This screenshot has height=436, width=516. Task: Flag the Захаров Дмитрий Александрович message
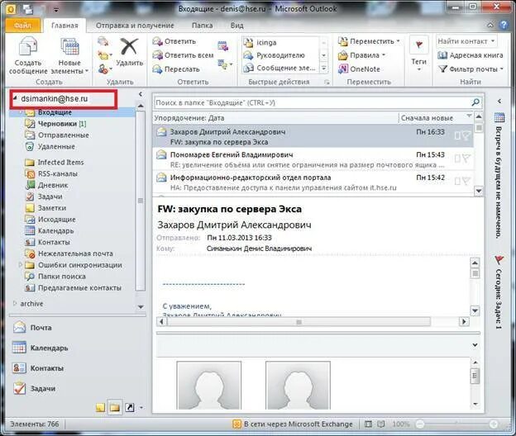pyautogui.click(x=466, y=135)
